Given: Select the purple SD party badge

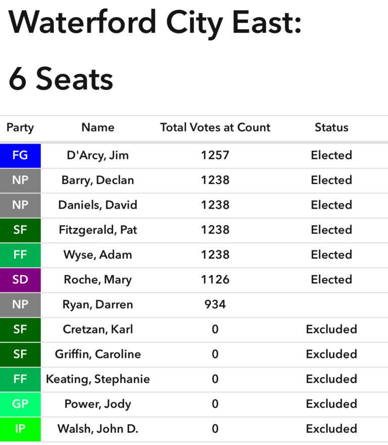Looking at the screenshot, I should (x=20, y=280).
